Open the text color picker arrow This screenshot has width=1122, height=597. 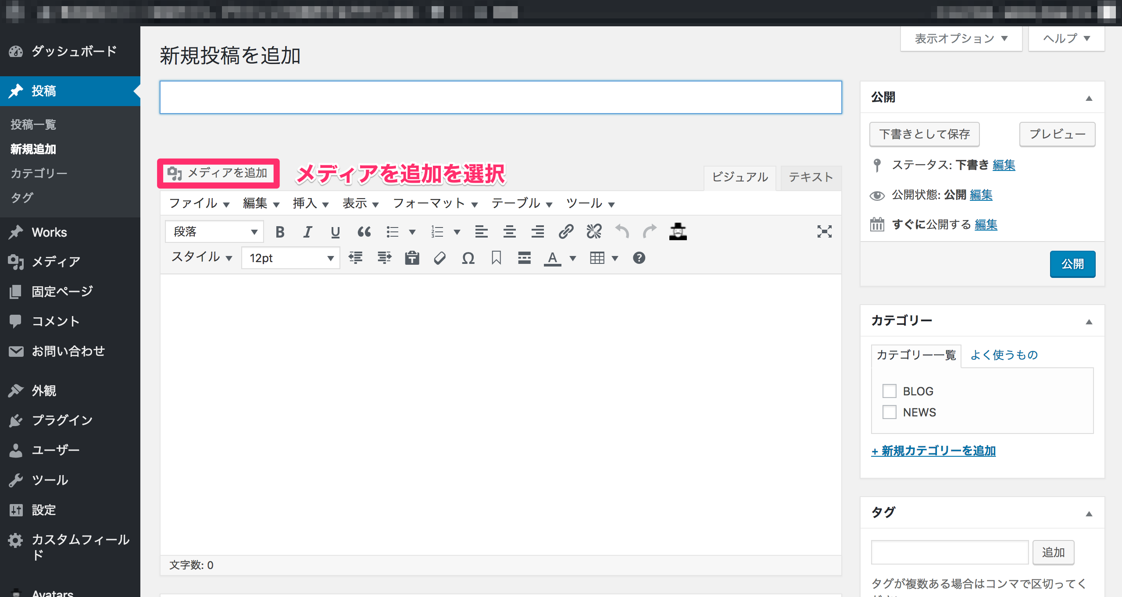click(x=572, y=258)
